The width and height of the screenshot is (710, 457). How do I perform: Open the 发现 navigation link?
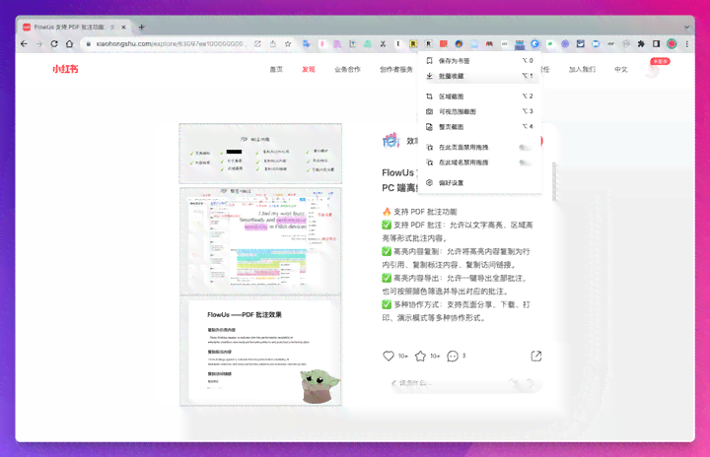(309, 69)
